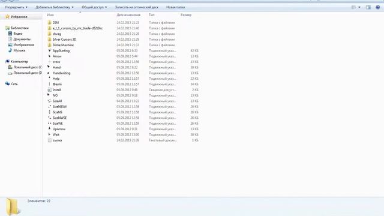Select the SizeAll cursor file icon

tap(49, 101)
